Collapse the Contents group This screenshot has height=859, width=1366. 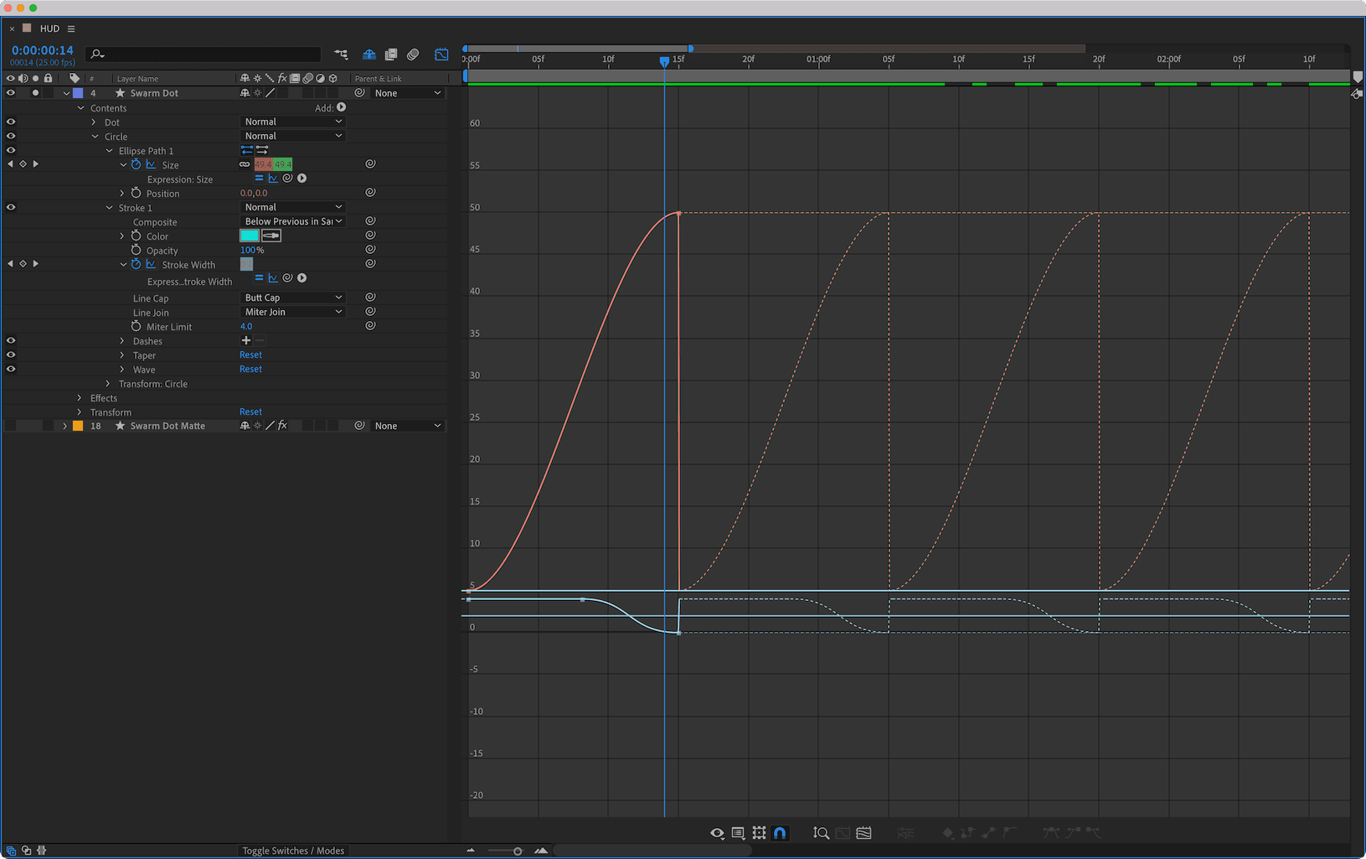point(80,108)
